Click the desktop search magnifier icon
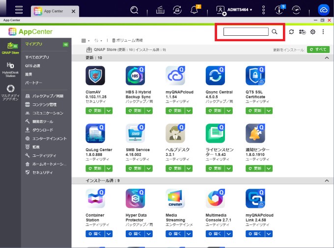Viewport: 334px width, 248px height. tap(134, 10)
